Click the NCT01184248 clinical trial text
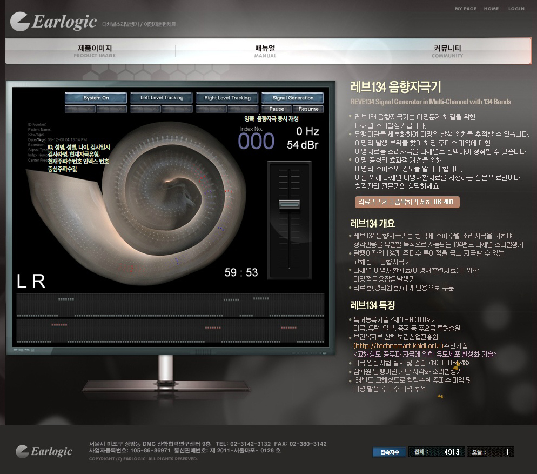This screenshot has height=474, width=537. tap(449, 363)
